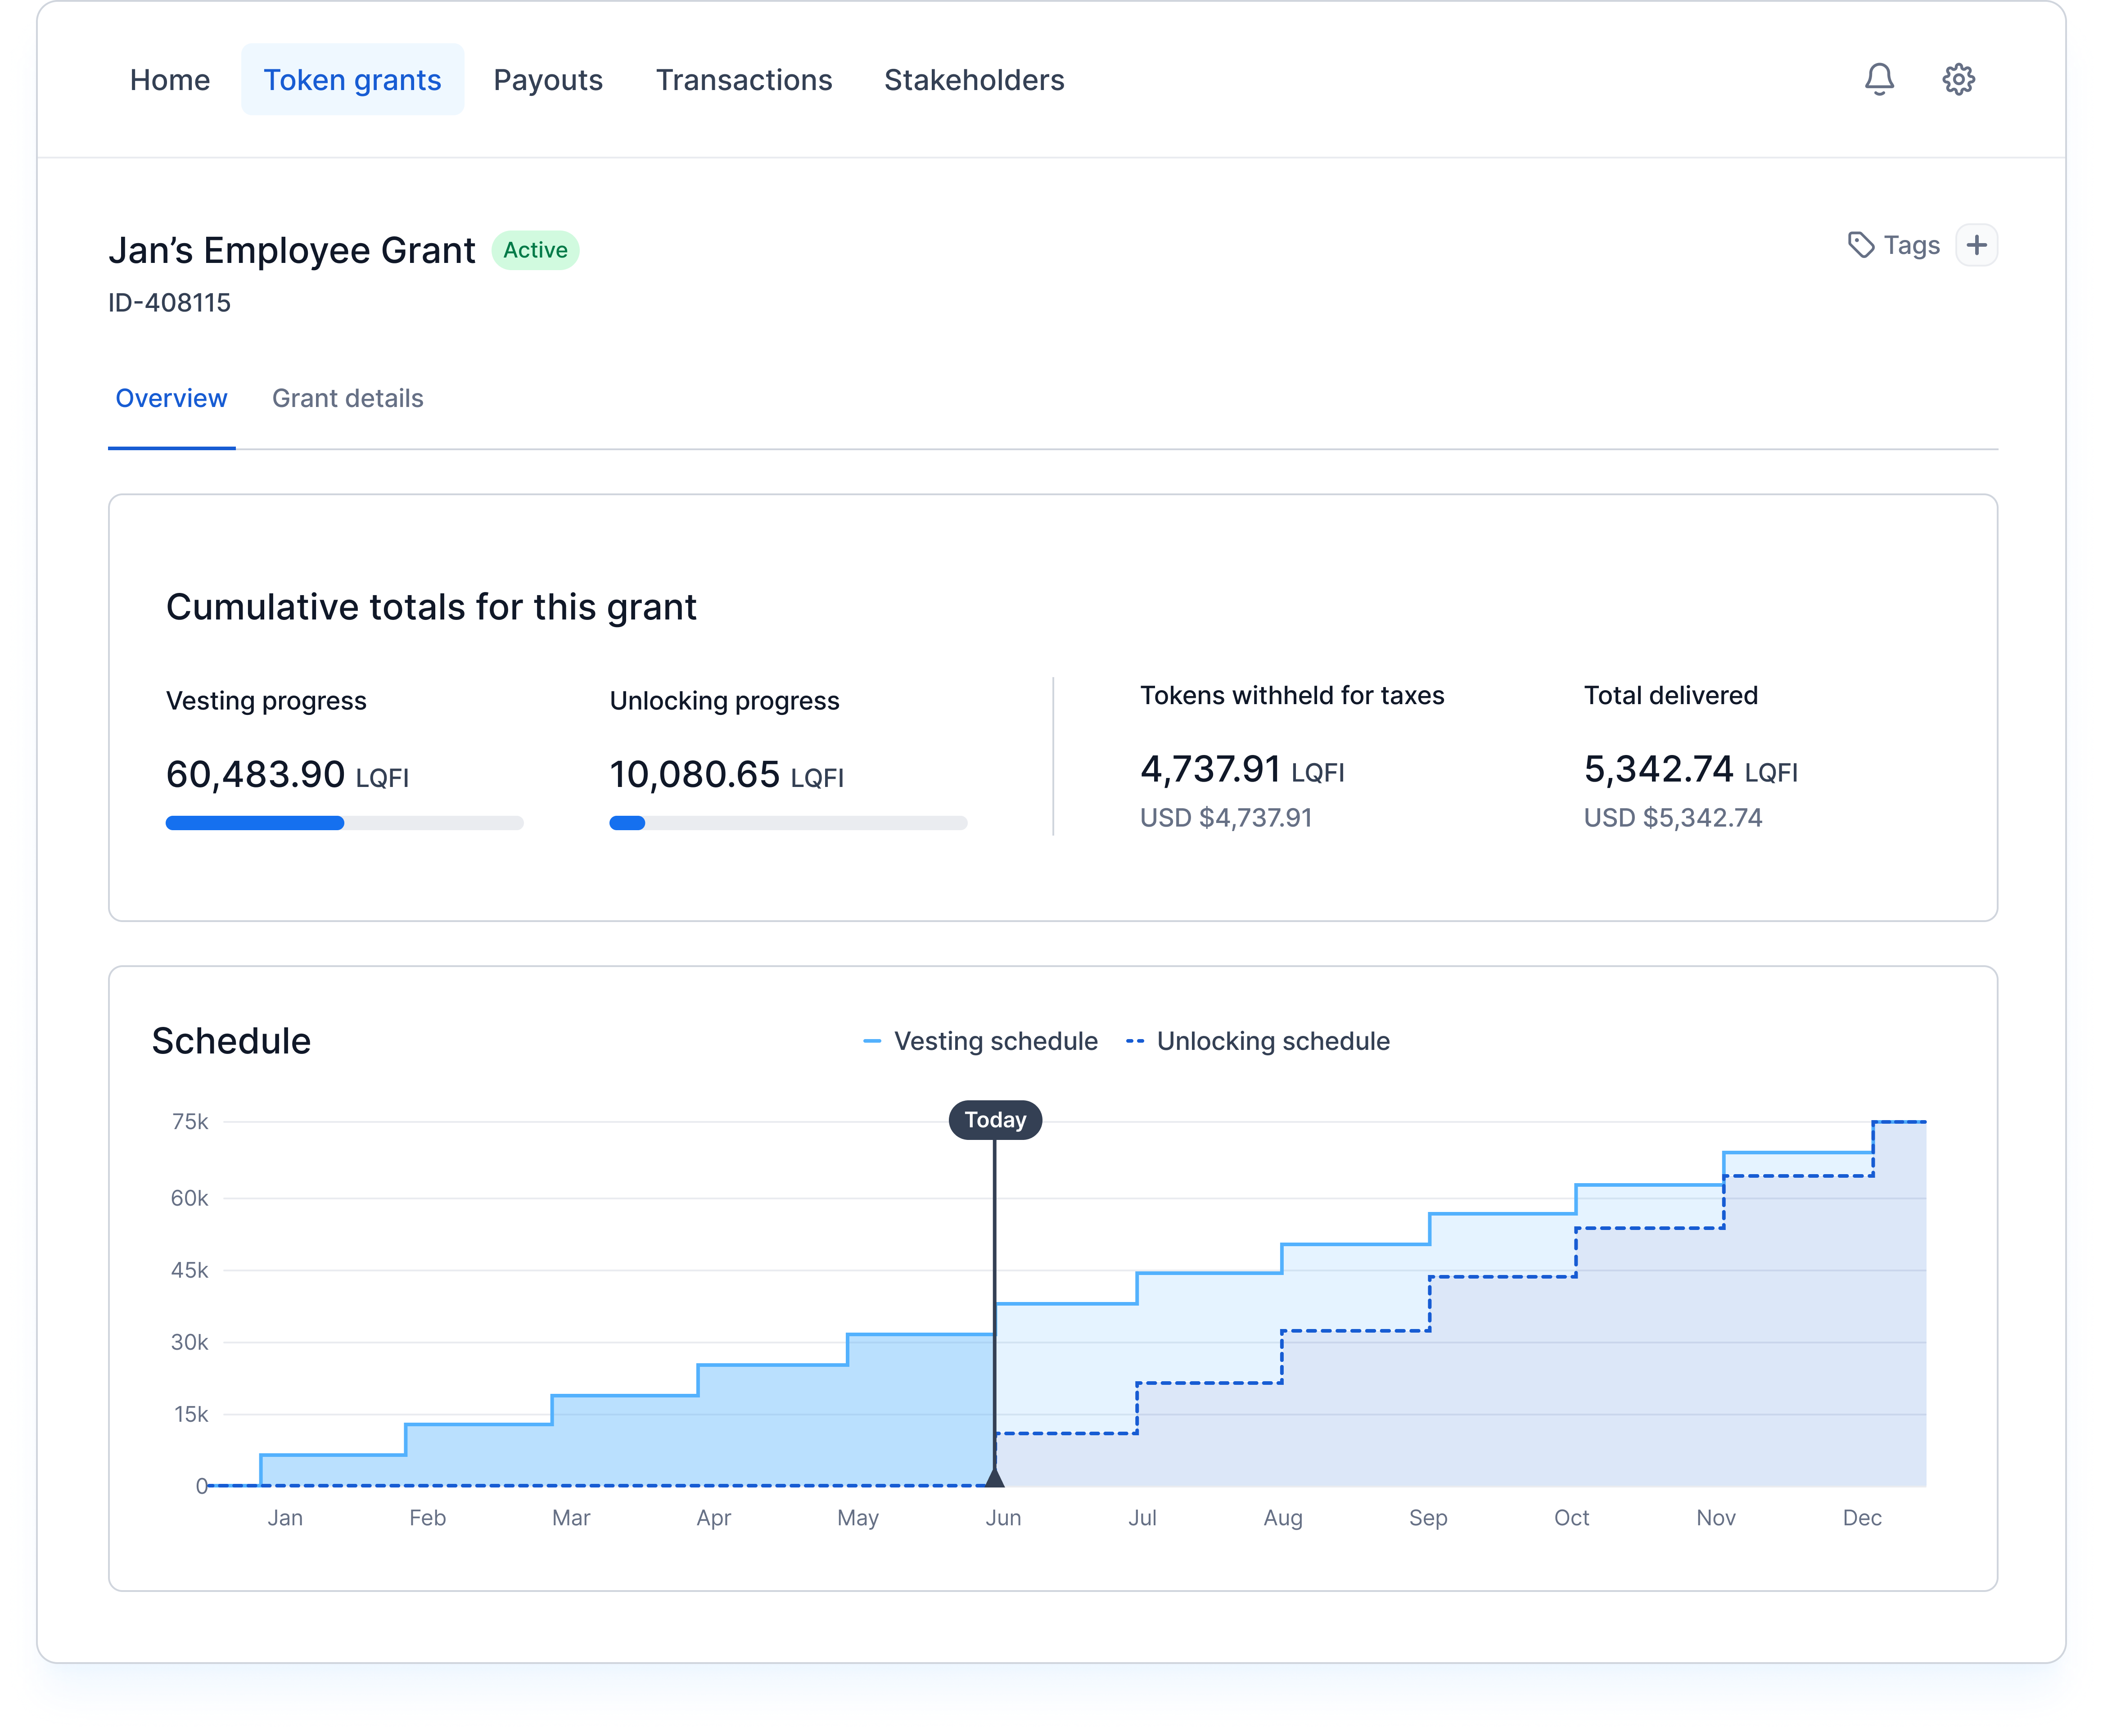Select the Token grants nav tab
Image resolution: width=2103 pixels, height=1736 pixels.
(352, 80)
